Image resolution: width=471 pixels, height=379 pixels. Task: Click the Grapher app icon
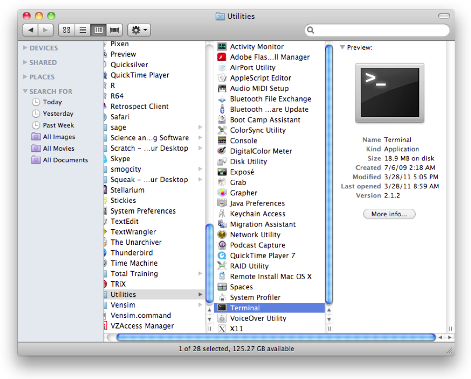coord(222,193)
